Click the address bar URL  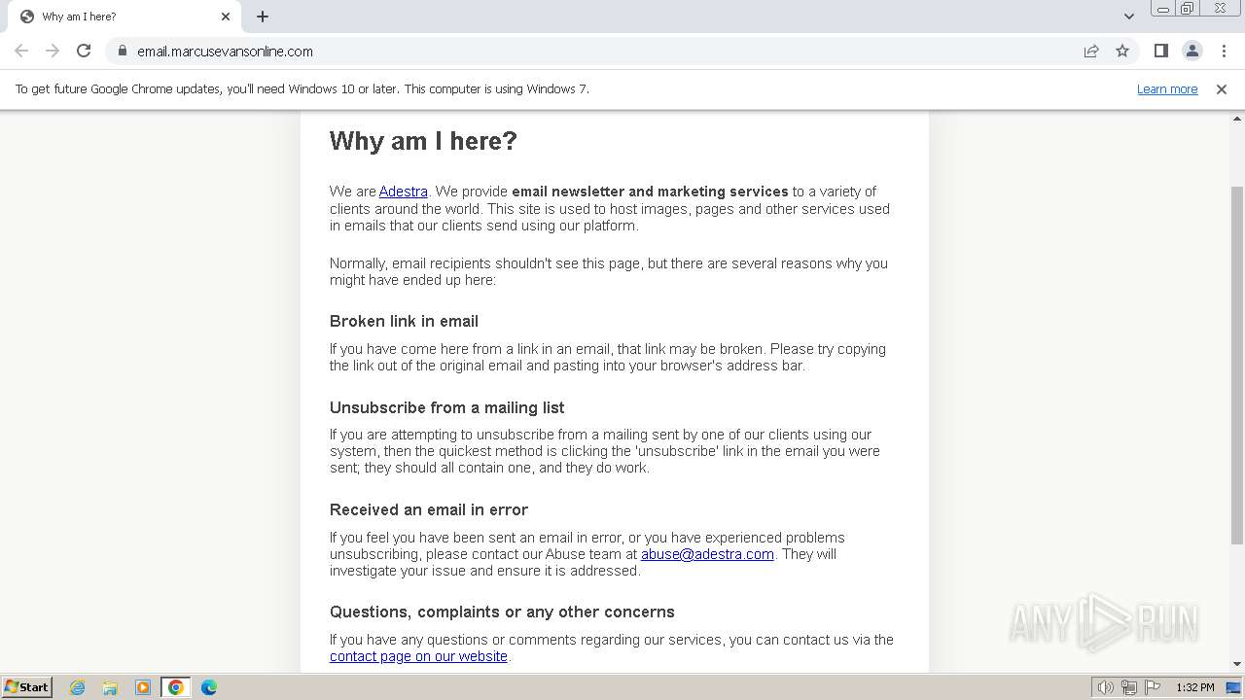(225, 52)
